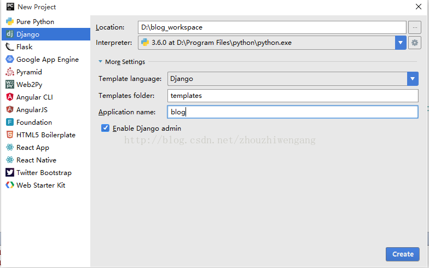Click the 'Template language:' label
Viewport: 429px width, 268px height.
point(130,79)
